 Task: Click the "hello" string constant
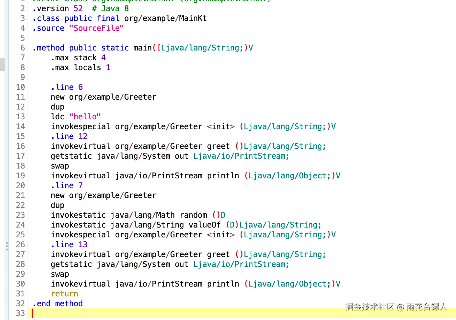[85, 117]
